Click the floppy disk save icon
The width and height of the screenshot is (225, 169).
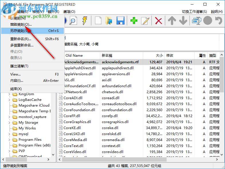(120, 21)
